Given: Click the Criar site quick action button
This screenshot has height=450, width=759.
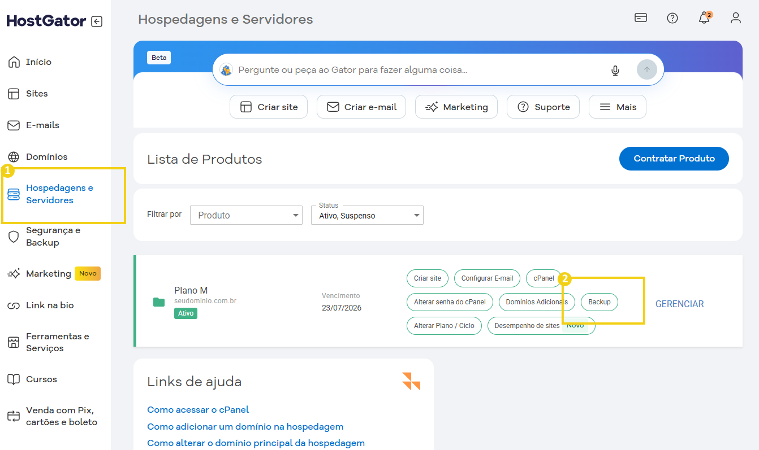Looking at the screenshot, I should [x=269, y=107].
